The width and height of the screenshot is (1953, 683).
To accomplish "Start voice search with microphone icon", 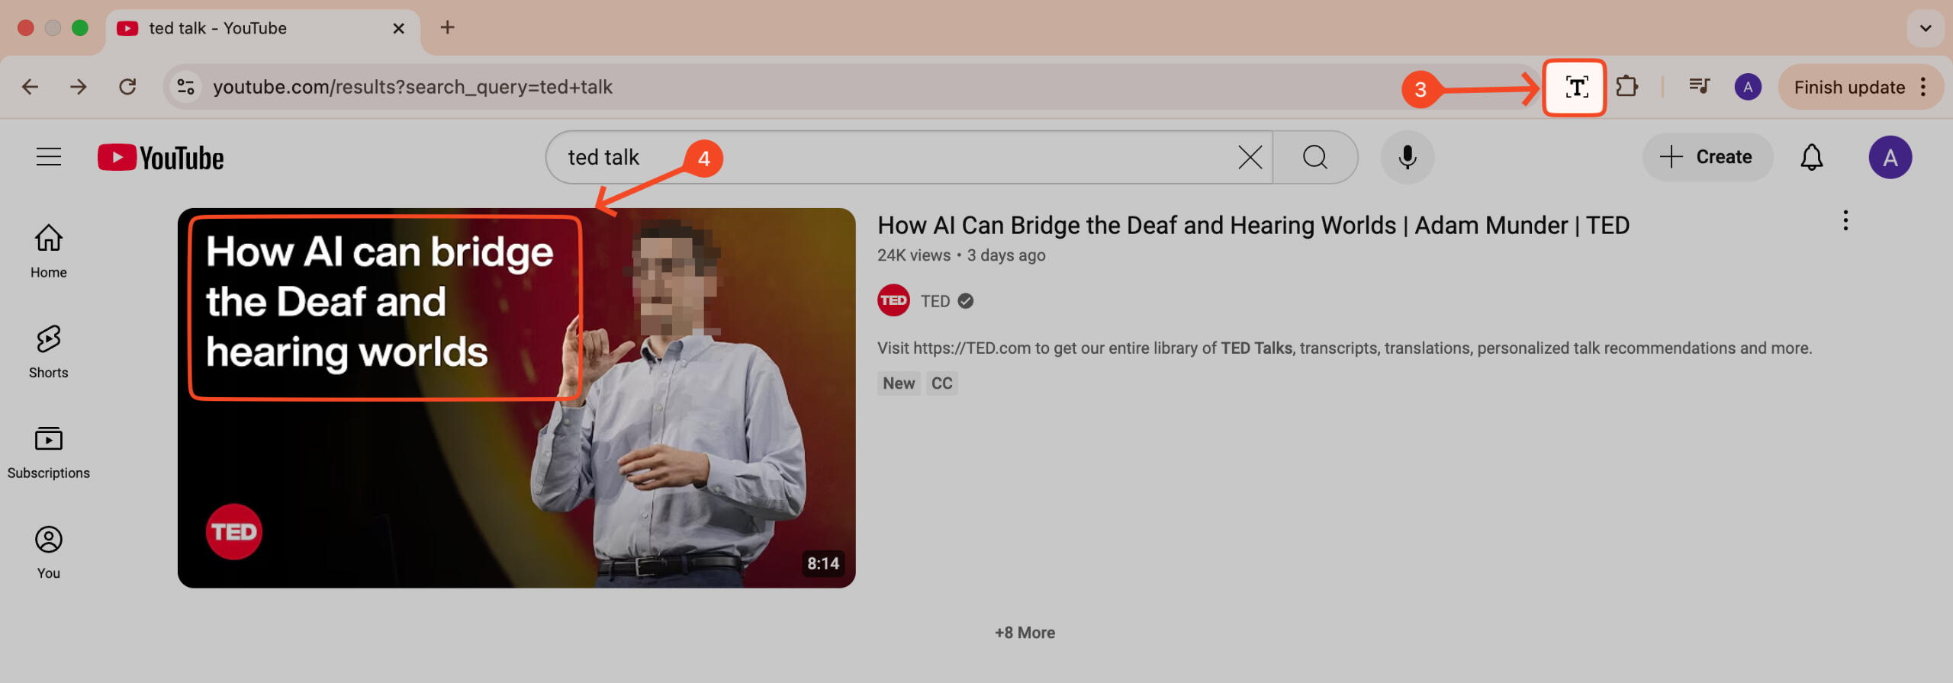I will (1407, 158).
